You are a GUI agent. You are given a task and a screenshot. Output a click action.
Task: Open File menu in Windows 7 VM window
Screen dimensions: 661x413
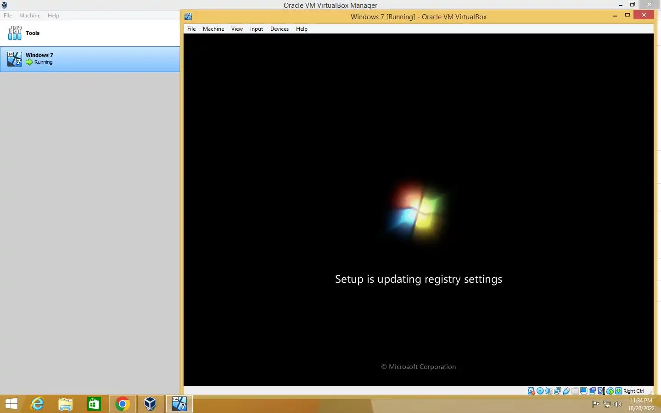click(191, 28)
